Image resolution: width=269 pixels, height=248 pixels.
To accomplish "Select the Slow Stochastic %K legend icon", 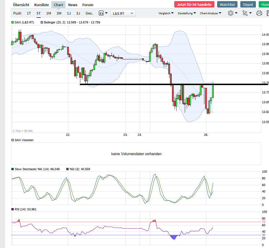I will pyautogui.click(x=12, y=169).
